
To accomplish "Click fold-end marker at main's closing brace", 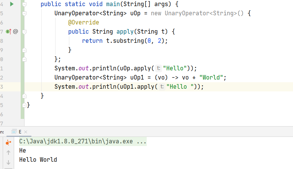I will pos(24,96).
